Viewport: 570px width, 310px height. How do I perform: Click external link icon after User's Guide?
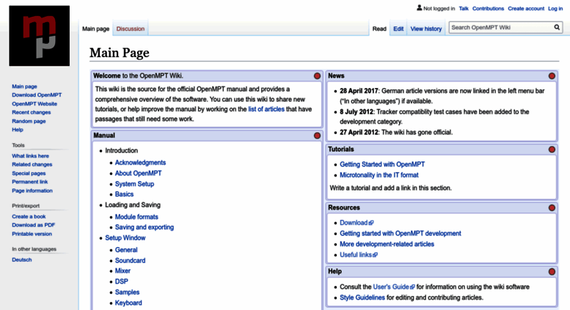tap(412, 287)
